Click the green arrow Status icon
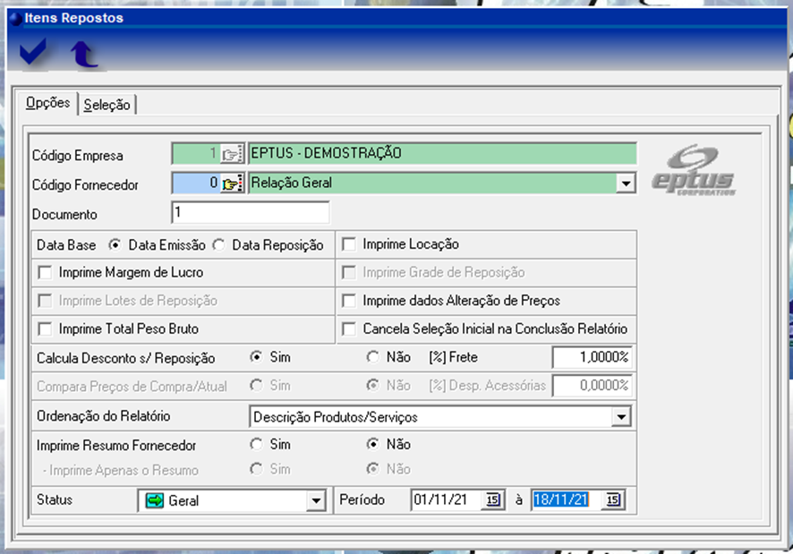 click(x=153, y=501)
